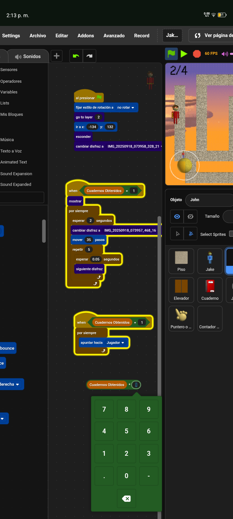This screenshot has height=519, width=233.
Task: Mute project using the speaker icon
Action: 225,54
